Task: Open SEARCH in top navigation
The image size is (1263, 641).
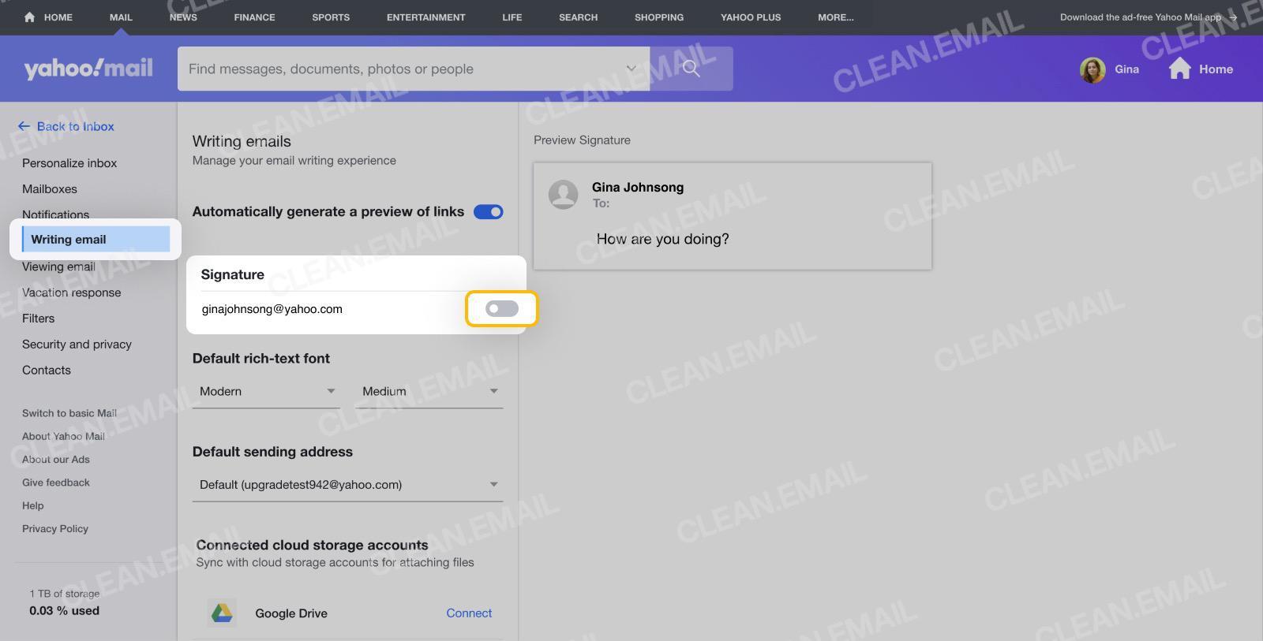Action: point(579,17)
